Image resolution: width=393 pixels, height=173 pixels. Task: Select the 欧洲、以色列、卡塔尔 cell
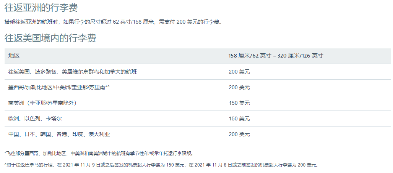pyautogui.click(x=35, y=119)
